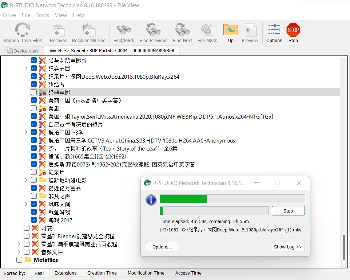Click the deleted folder icon of 鱿鱼游戏

43,212
